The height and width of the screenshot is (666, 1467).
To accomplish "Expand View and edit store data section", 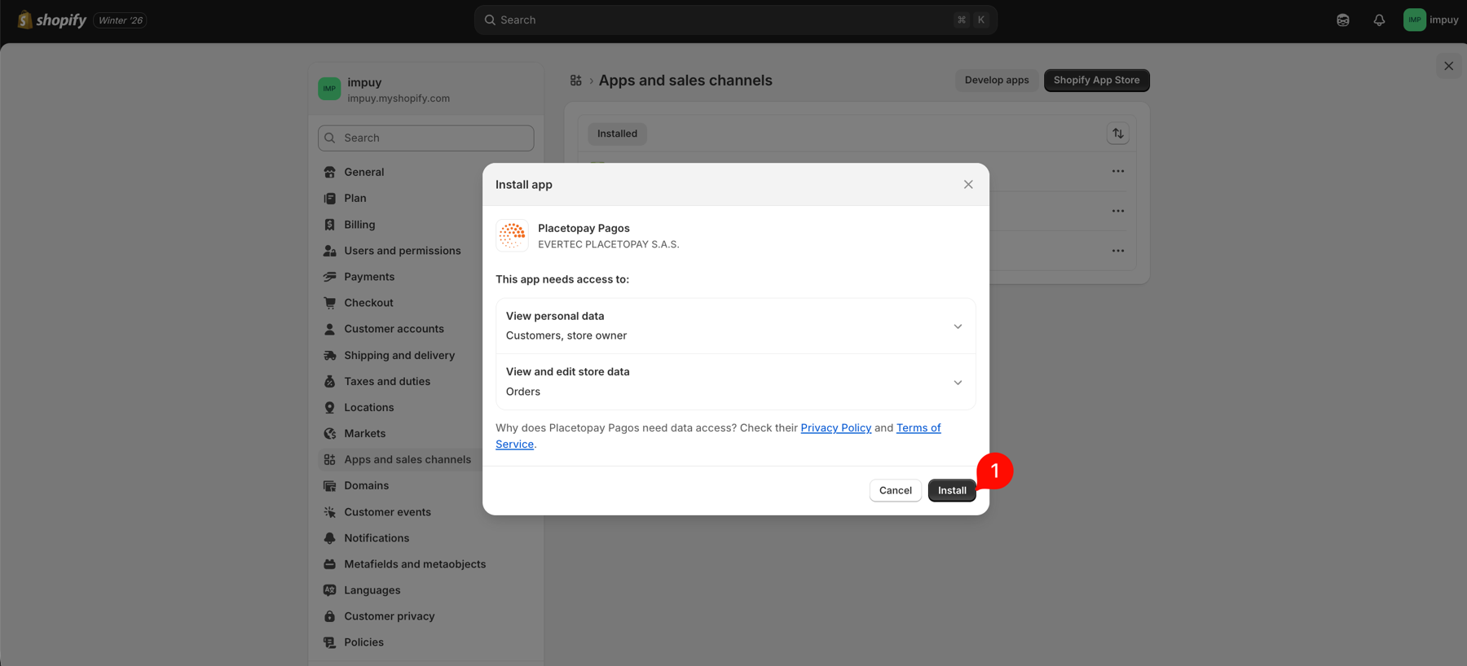I will tap(958, 383).
